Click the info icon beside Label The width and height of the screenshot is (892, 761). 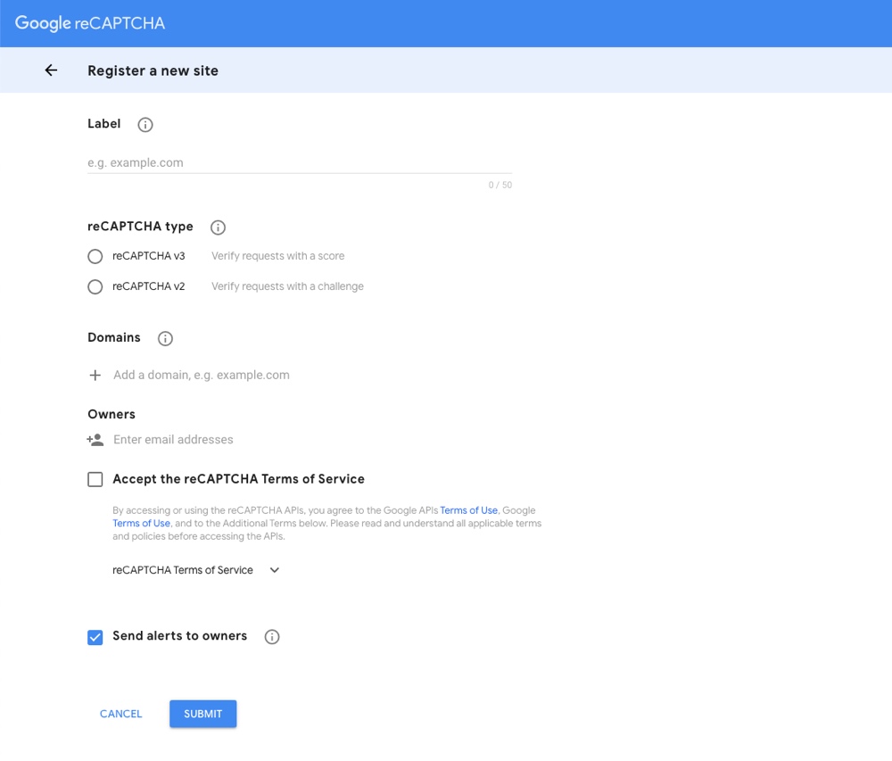coord(145,125)
